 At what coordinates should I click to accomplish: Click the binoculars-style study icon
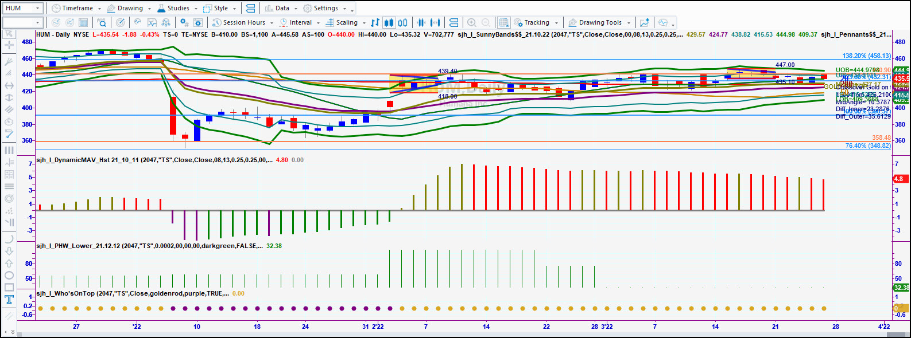pyautogui.click(x=166, y=22)
